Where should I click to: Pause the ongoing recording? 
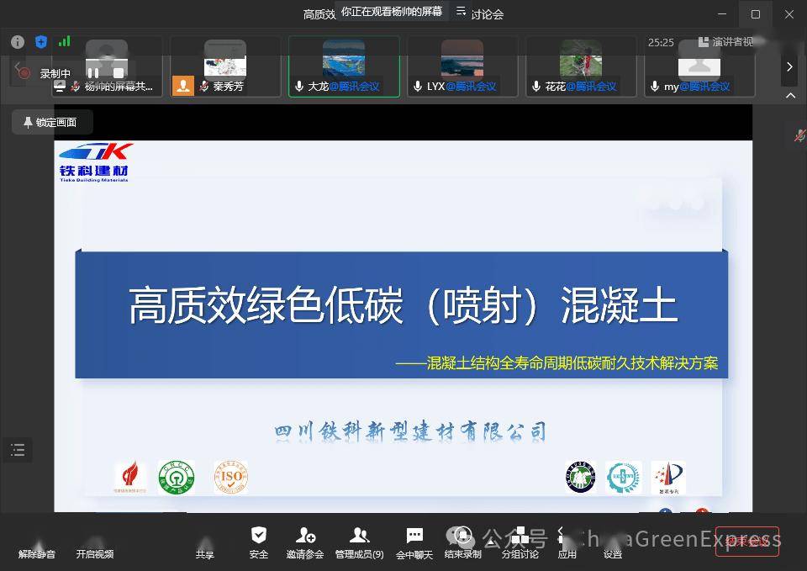[x=93, y=73]
